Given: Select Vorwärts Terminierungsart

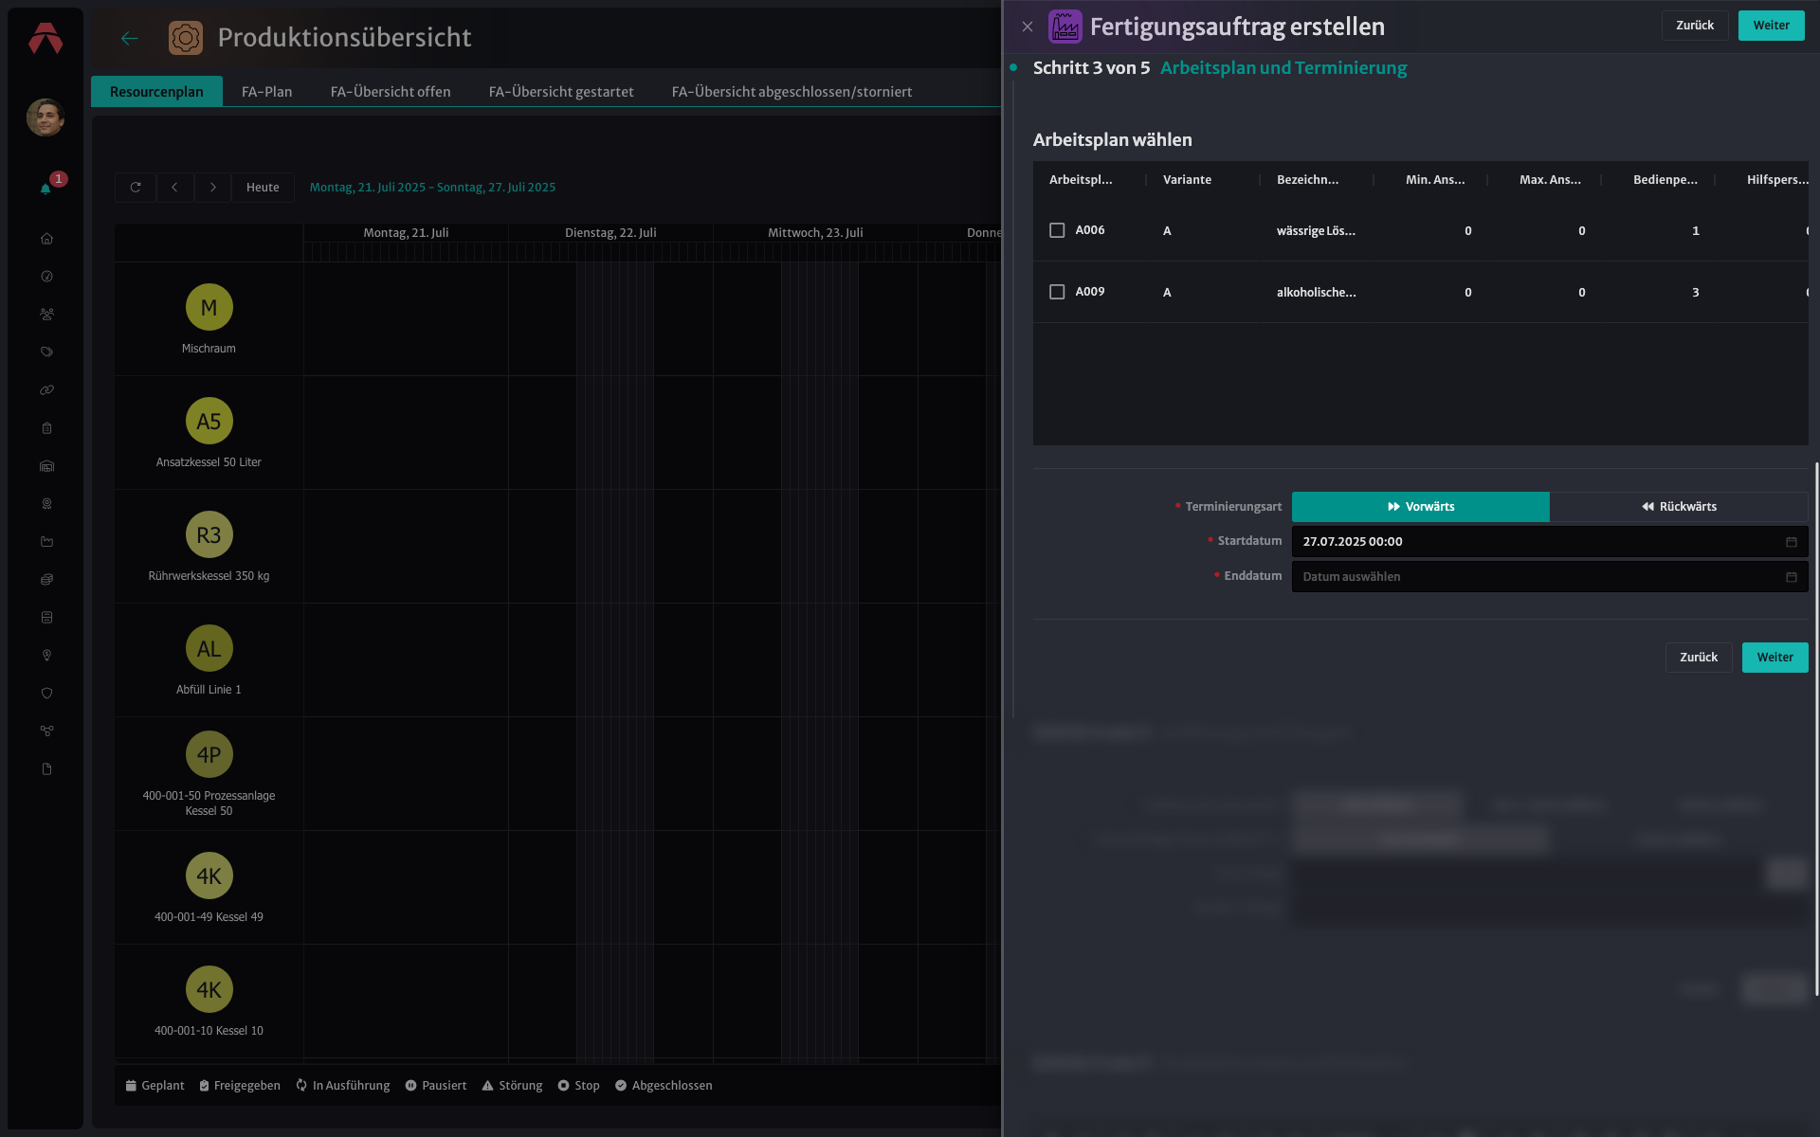Looking at the screenshot, I should tap(1421, 507).
